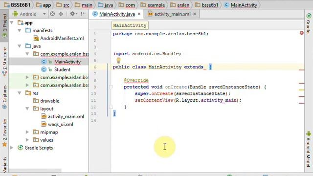Viewport: 313px width, 176px height.
Task: Expand the values folder
Action: (x=27, y=140)
